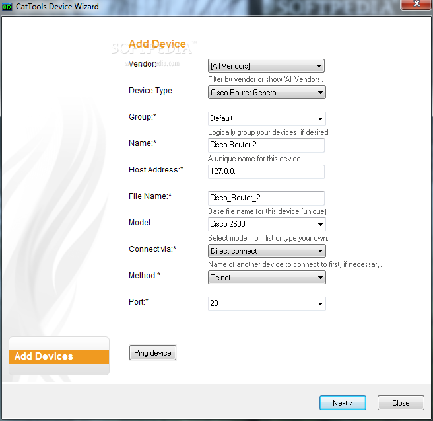Close the wizard window with the X

[x=416, y=5]
